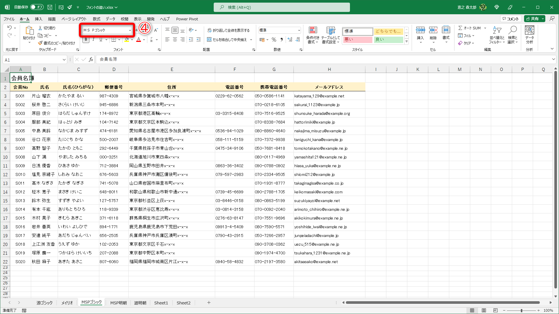Toggle underline on selection

point(100,40)
